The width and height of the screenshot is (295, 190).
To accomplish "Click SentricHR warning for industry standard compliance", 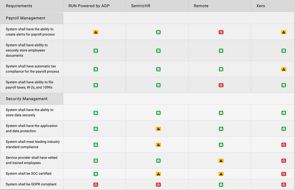I will click(158, 145).
